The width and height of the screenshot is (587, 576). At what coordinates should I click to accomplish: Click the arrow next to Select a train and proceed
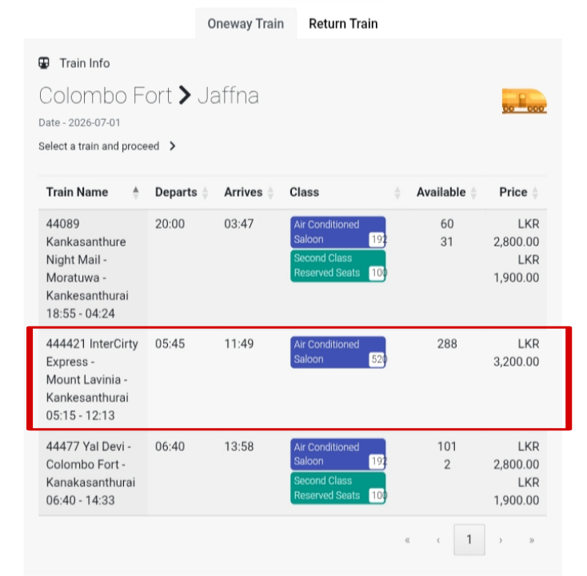[172, 146]
